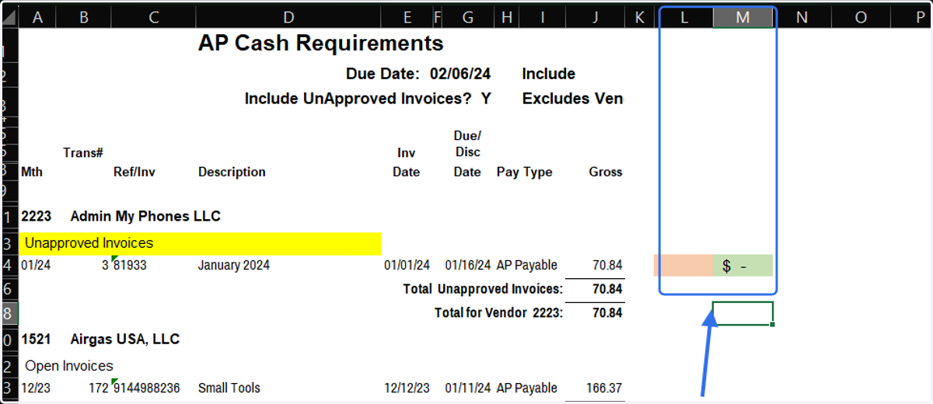Click the Mth column heading
The height and width of the screenshot is (404, 933).
tap(32, 172)
